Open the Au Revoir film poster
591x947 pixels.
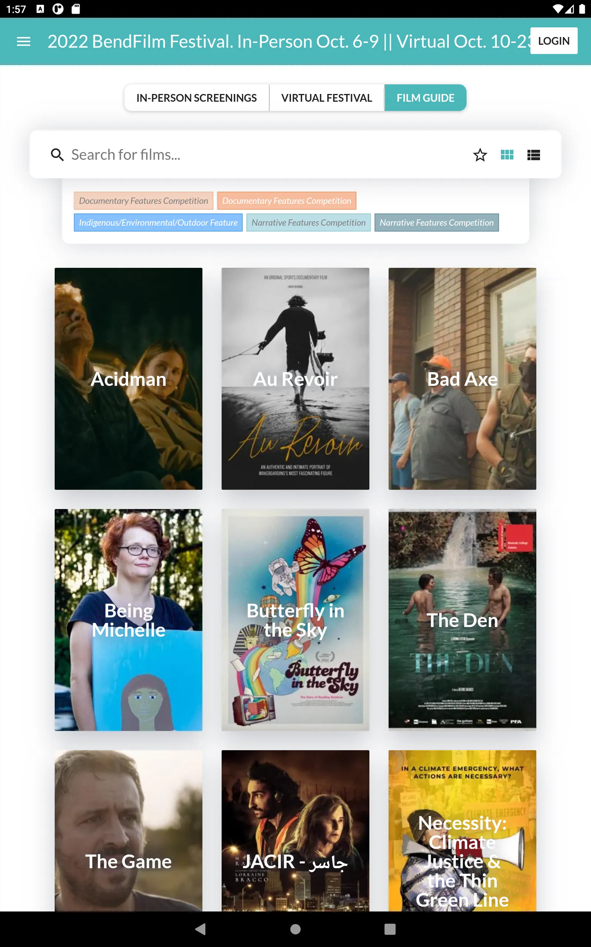[295, 379]
